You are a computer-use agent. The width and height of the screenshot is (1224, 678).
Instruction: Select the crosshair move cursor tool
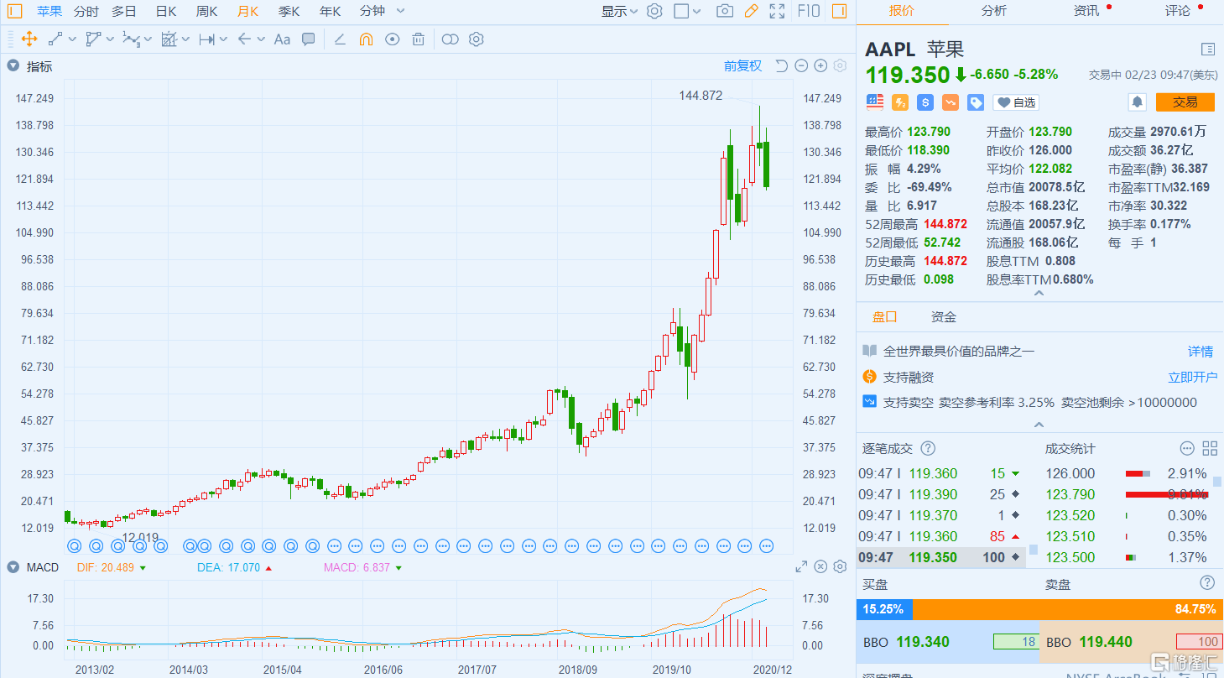(x=28, y=39)
